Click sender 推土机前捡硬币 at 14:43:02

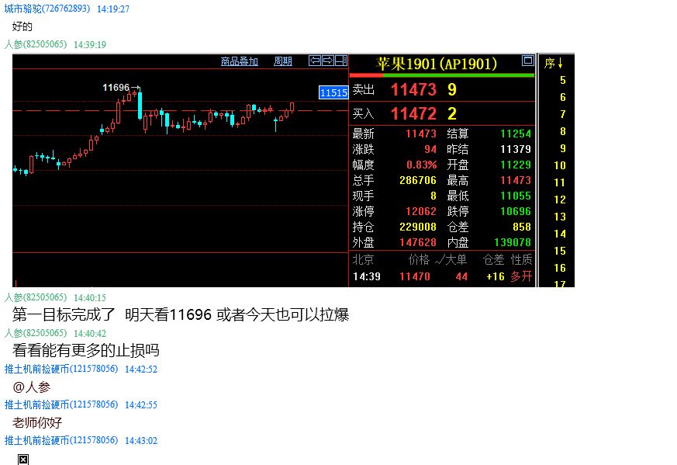pyautogui.click(x=61, y=440)
